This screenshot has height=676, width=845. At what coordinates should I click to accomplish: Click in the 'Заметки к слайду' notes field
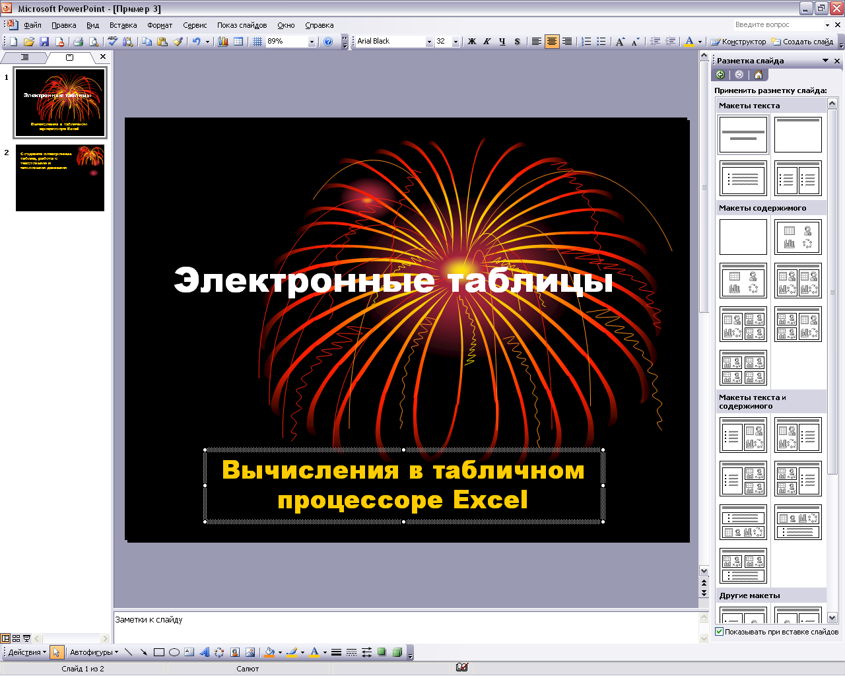point(406,627)
